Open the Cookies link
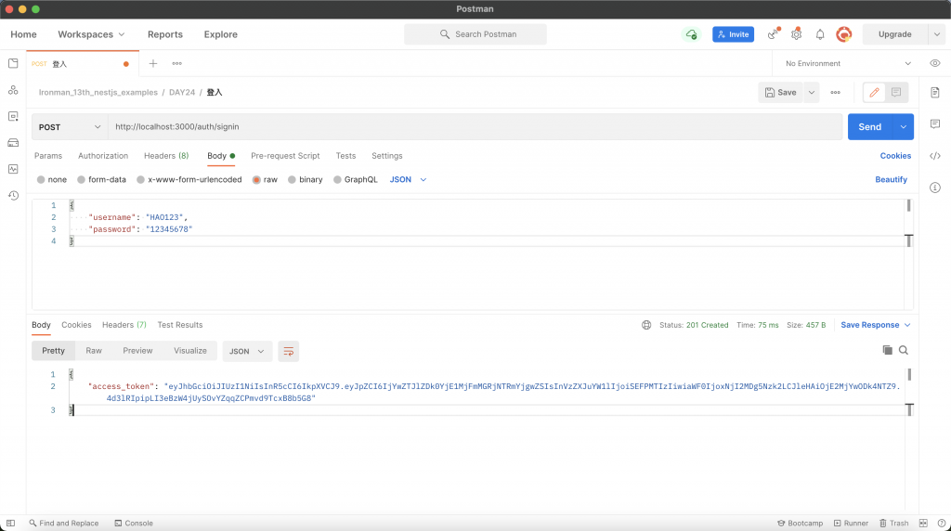The image size is (951, 531). [x=895, y=156]
